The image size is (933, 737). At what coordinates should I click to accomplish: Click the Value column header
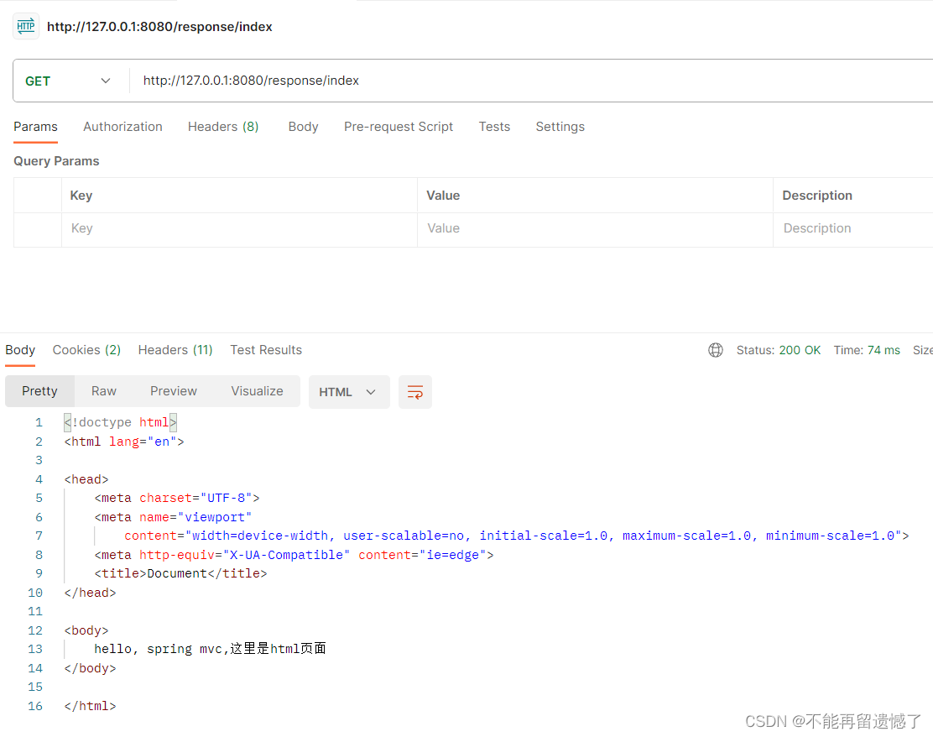[443, 196]
